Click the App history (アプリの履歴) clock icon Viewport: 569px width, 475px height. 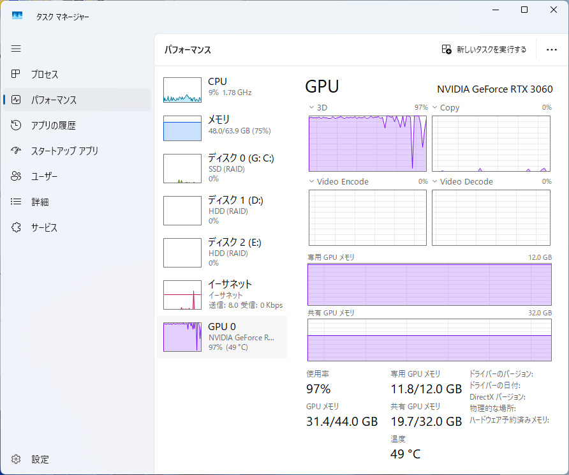tap(15, 125)
